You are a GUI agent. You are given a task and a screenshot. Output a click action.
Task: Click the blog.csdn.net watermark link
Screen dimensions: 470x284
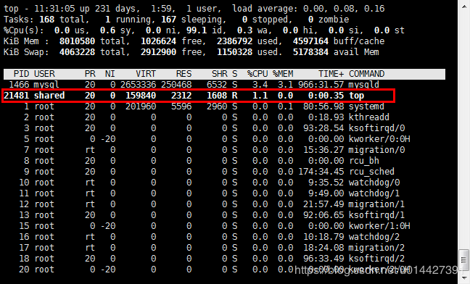376,270
